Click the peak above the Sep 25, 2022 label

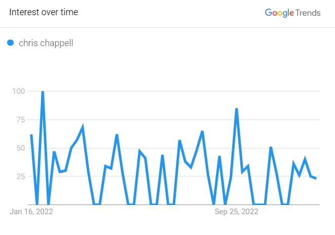(x=237, y=109)
